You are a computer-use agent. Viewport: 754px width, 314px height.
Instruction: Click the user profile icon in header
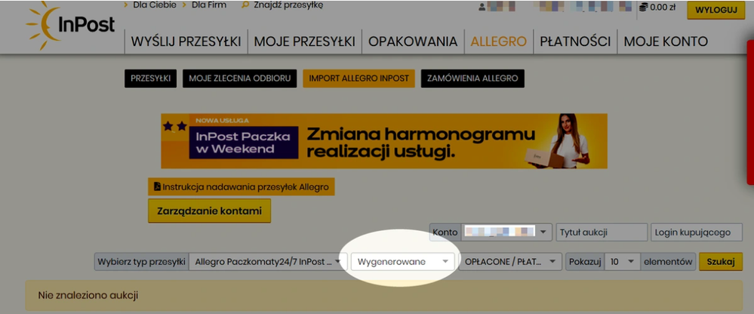tap(482, 8)
